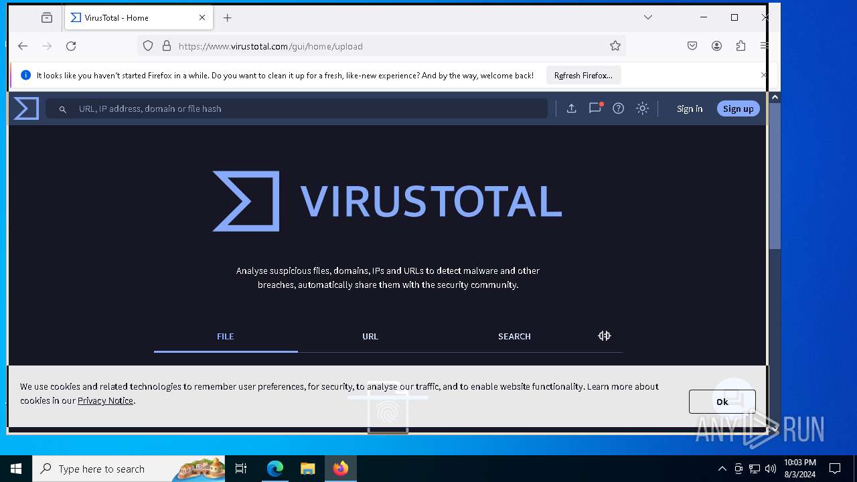Click the scrollbar up arrow
Viewport: 857px width, 482px height.
pos(775,97)
